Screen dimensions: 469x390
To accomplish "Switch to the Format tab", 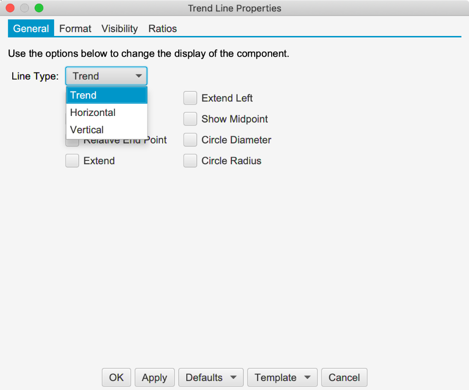I will point(75,28).
